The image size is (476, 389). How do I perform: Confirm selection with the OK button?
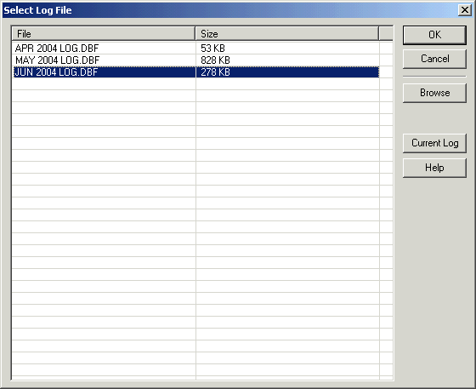pos(434,35)
